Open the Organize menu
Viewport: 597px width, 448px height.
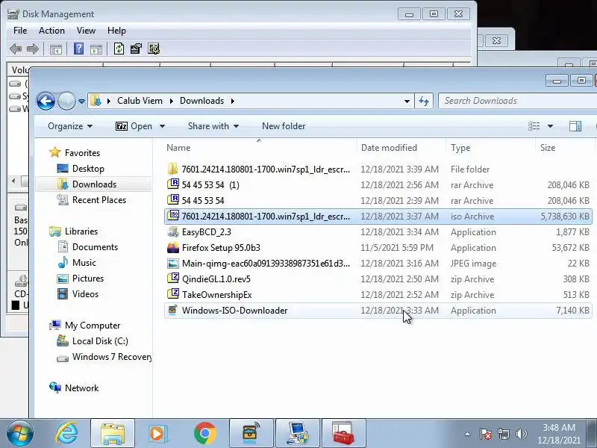(70, 126)
